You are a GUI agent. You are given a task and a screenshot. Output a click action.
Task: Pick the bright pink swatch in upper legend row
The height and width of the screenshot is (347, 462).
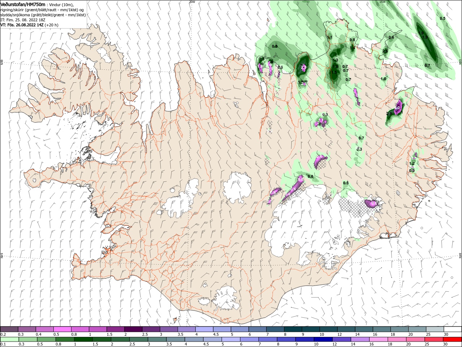point(62,329)
